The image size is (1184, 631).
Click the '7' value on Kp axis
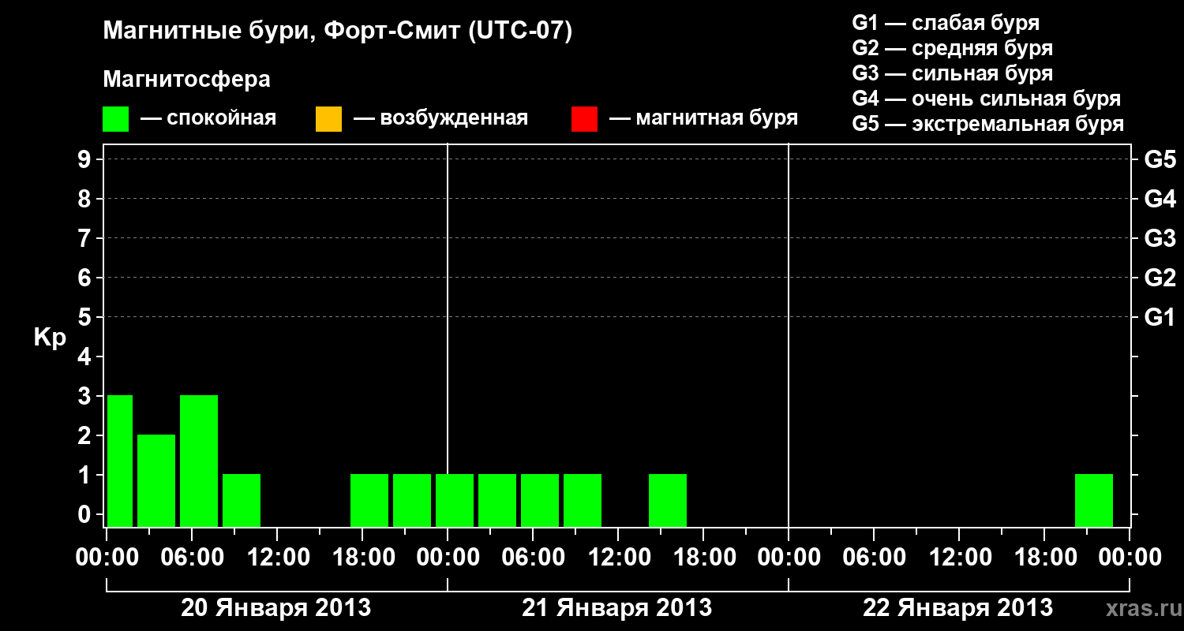pos(86,238)
